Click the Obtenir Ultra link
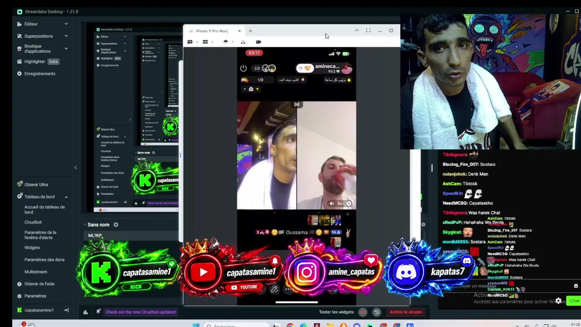Image resolution: width=581 pixels, height=327 pixels. coord(36,184)
